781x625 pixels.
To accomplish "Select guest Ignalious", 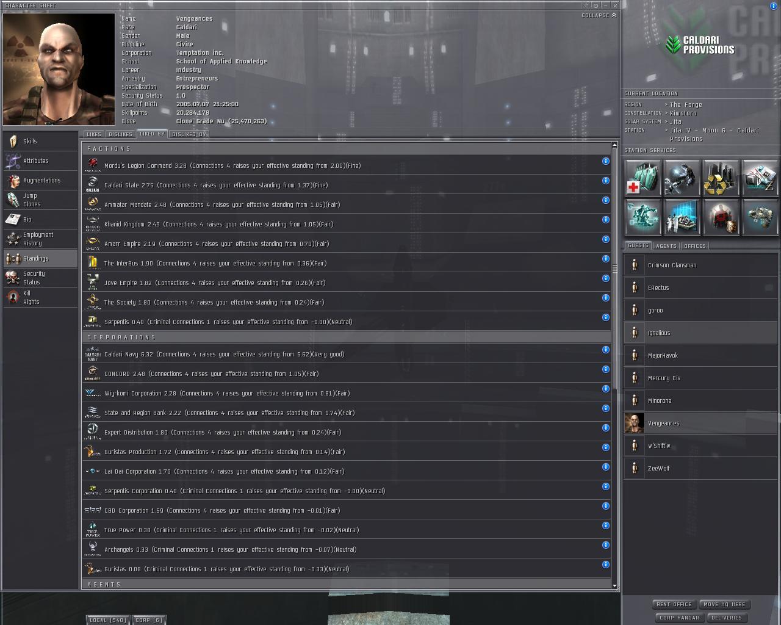I will pyautogui.click(x=700, y=333).
